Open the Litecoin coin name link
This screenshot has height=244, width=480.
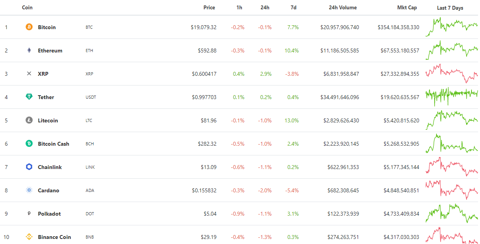pyautogui.click(x=48, y=120)
